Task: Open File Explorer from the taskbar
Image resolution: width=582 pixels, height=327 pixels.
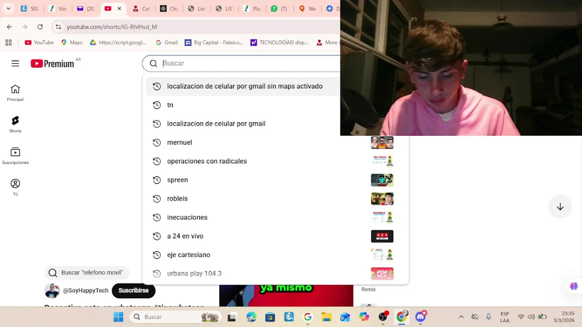Action: point(326,317)
